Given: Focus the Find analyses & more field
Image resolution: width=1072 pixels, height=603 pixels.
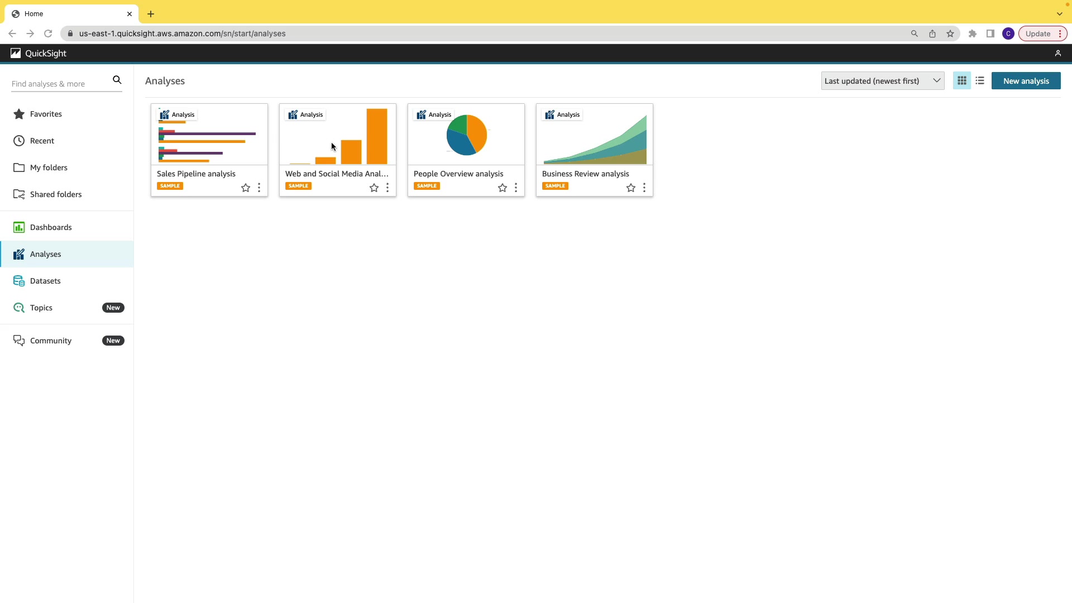Looking at the screenshot, I should [59, 84].
